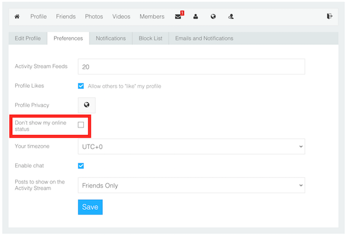Go to the home icon
Viewport: 347px width, 236px height.
click(x=17, y=16)
